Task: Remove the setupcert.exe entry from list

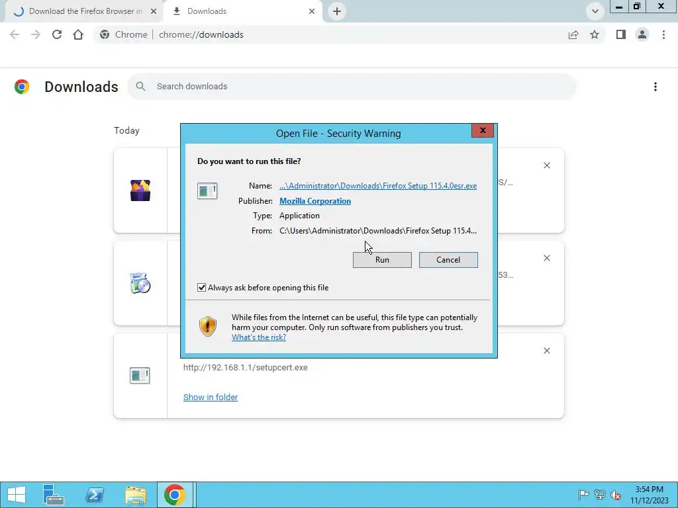Action: [x=546, y=351]
